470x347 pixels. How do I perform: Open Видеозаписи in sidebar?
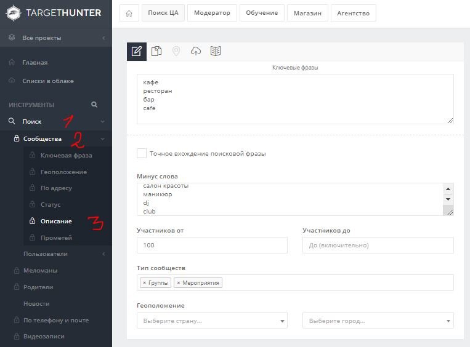[x=44, y=337]
